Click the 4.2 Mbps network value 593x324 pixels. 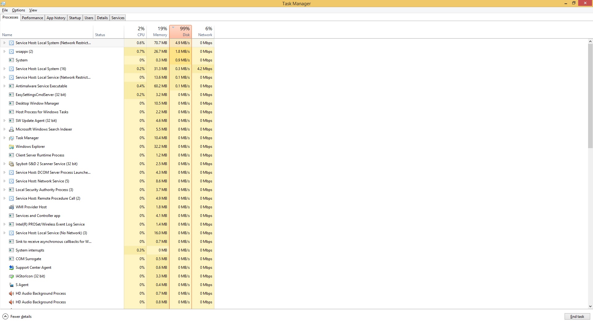tap(204, 69)
